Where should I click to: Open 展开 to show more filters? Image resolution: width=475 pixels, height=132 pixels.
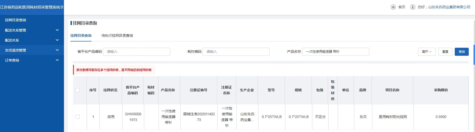tap(427, 52)
